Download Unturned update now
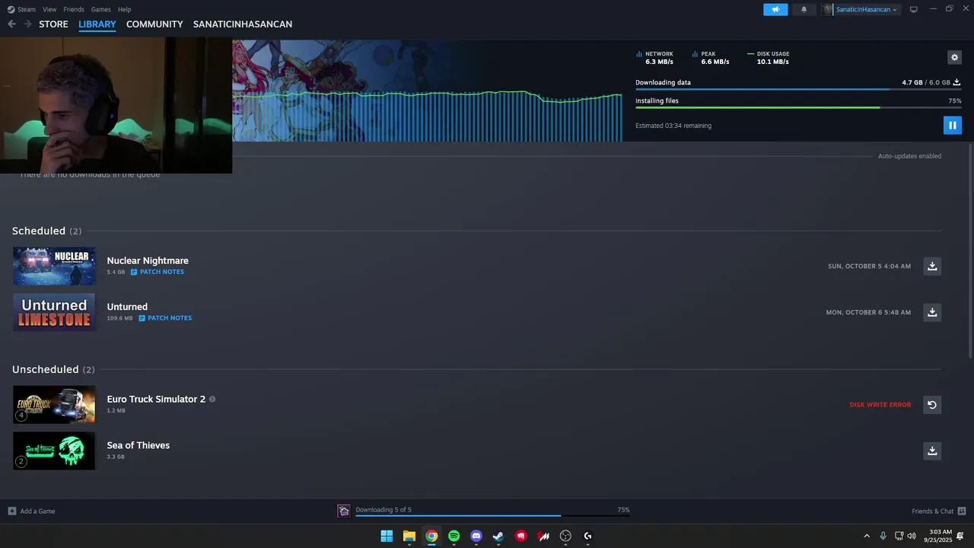974x548 pixels. tap(932, 313)
